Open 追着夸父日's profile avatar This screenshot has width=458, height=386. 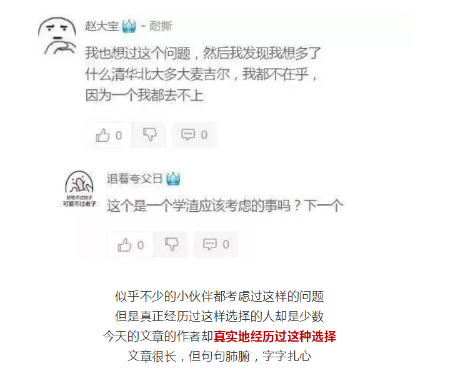(79, 189)
